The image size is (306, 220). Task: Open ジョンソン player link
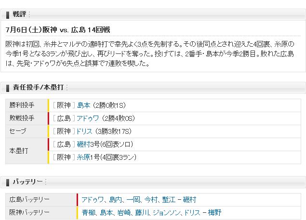[166, 213]
